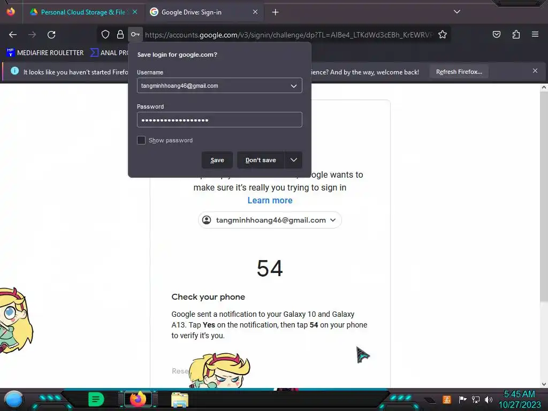Expand the Don't save options arrow
The width and height of the screenshot is (548, 411).
tap(294, 160)
